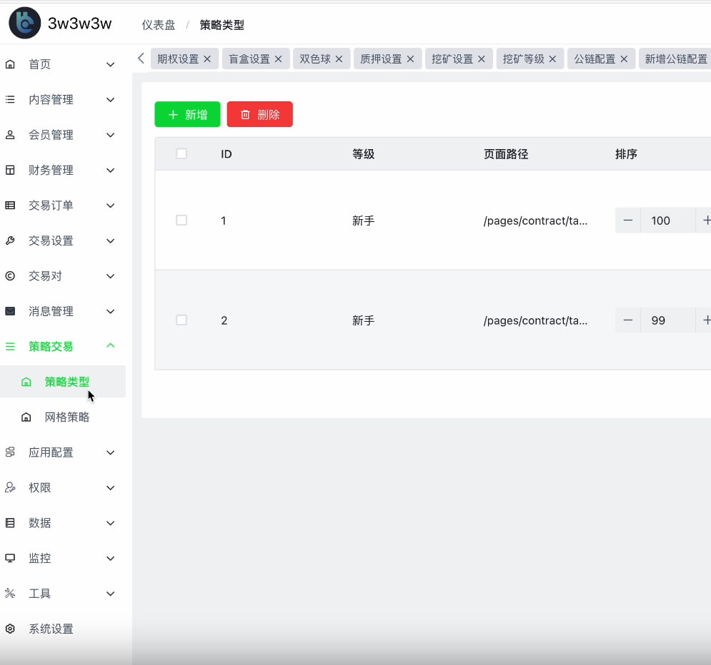Click the 3w3w3w logo icon
The image size is (711, 665).
click(24, 23)
